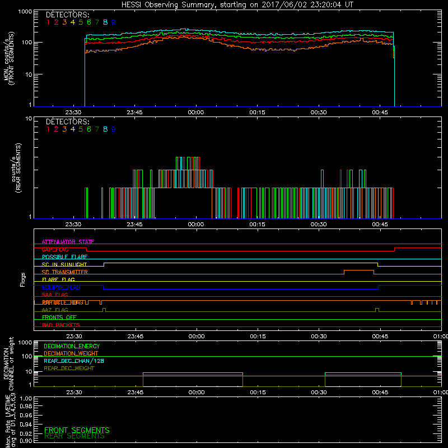This screenshot has height=448, width=448.
Task: Click the PARTICLE_FLAG label
Action: 63,302
